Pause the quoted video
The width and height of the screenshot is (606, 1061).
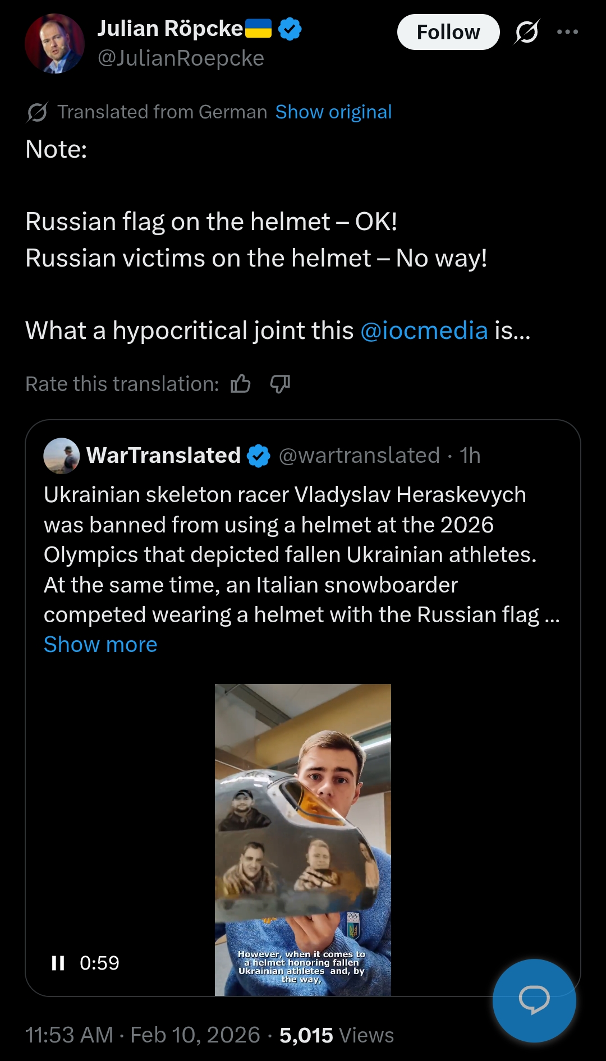tap(58, 963)
